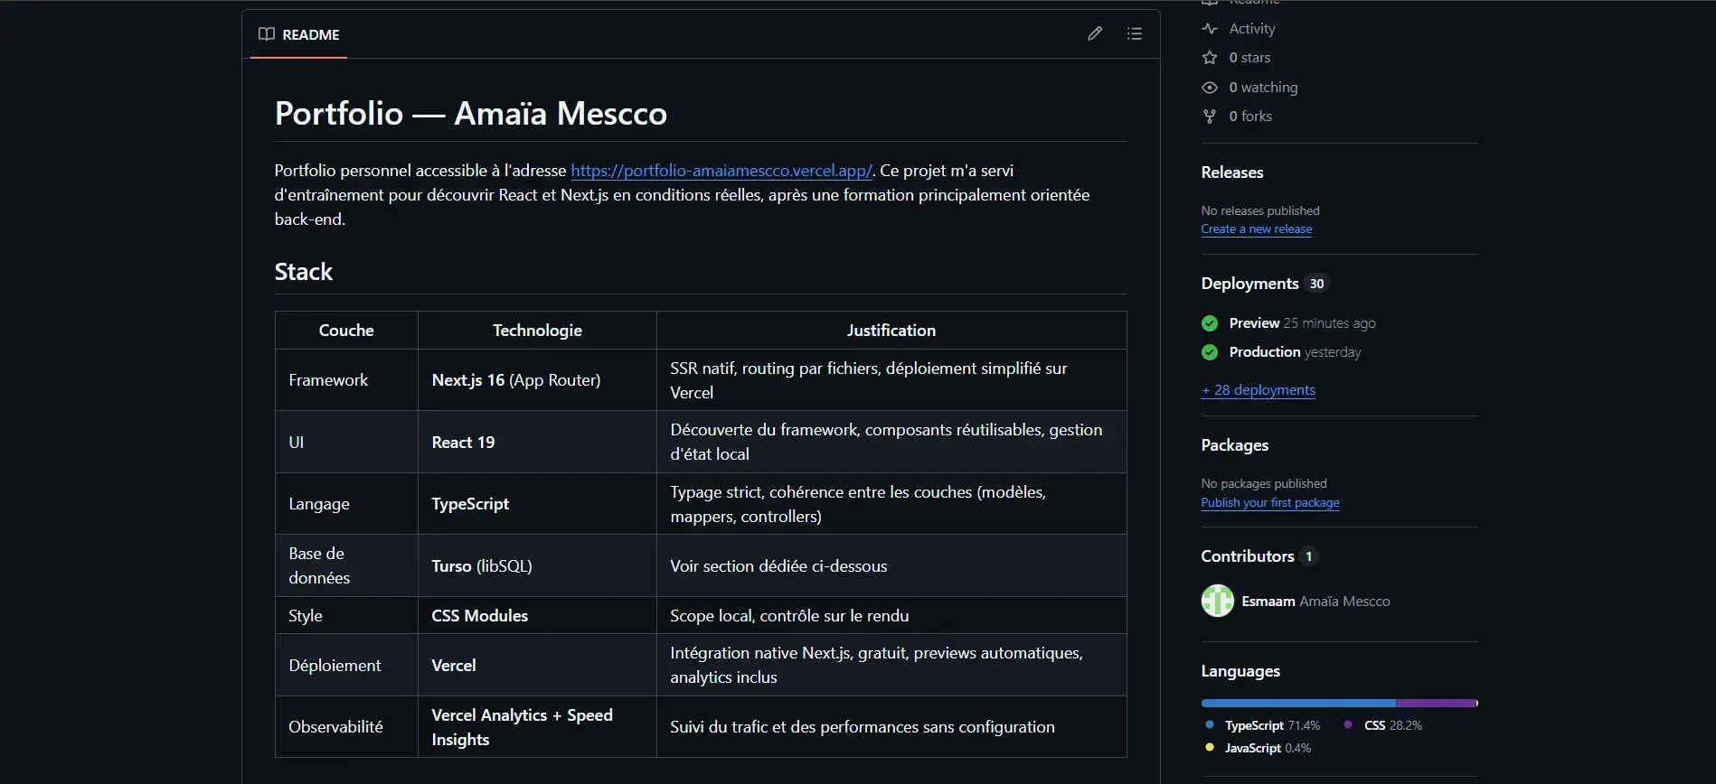Open the Releases section heading
This screenshot has height=784, width=1716.
click(1231, 173)
